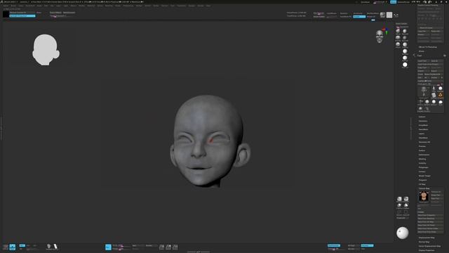Click the blue square icon at bottom center shelf
Image resolution: width=449 pixels, height=253 pixels.
coord(108,247)
